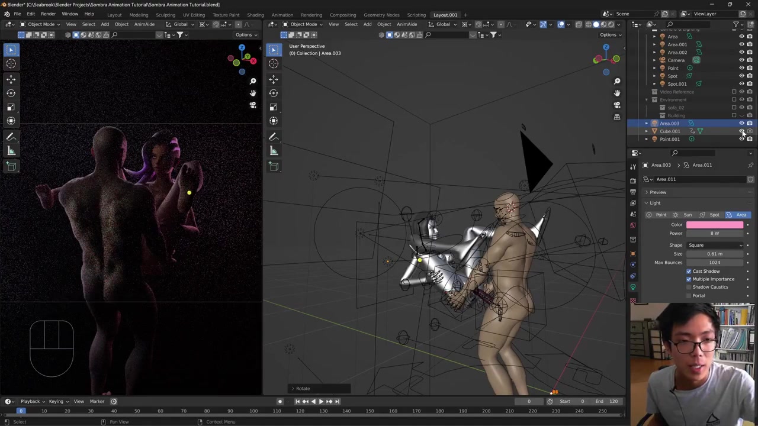Select the Move tool in left toolbar
Image resolution: width=758 pixels, height=426 pixels.
(11, 79)
